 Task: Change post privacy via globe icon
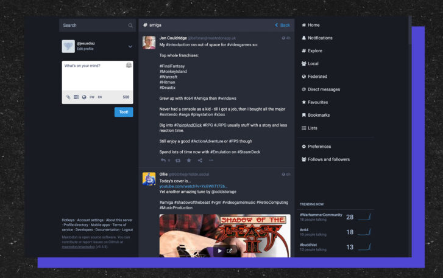tap(84, 97)
